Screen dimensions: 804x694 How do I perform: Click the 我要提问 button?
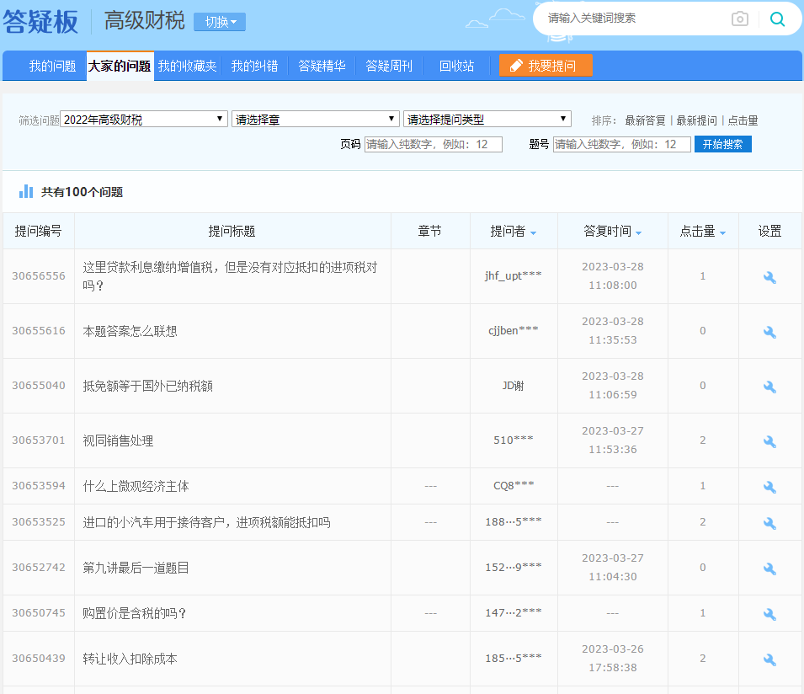546,66
